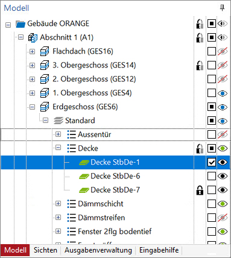The height and width of the screenshot is (258, 231).
Task: Expand the Dämmstreifen category
Action: click(58, 218)
